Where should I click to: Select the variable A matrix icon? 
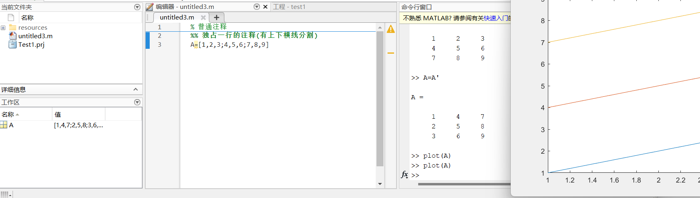pos(4,125)
